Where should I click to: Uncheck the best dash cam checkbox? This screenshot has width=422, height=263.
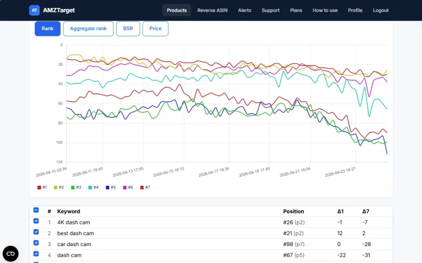[36, 232]
